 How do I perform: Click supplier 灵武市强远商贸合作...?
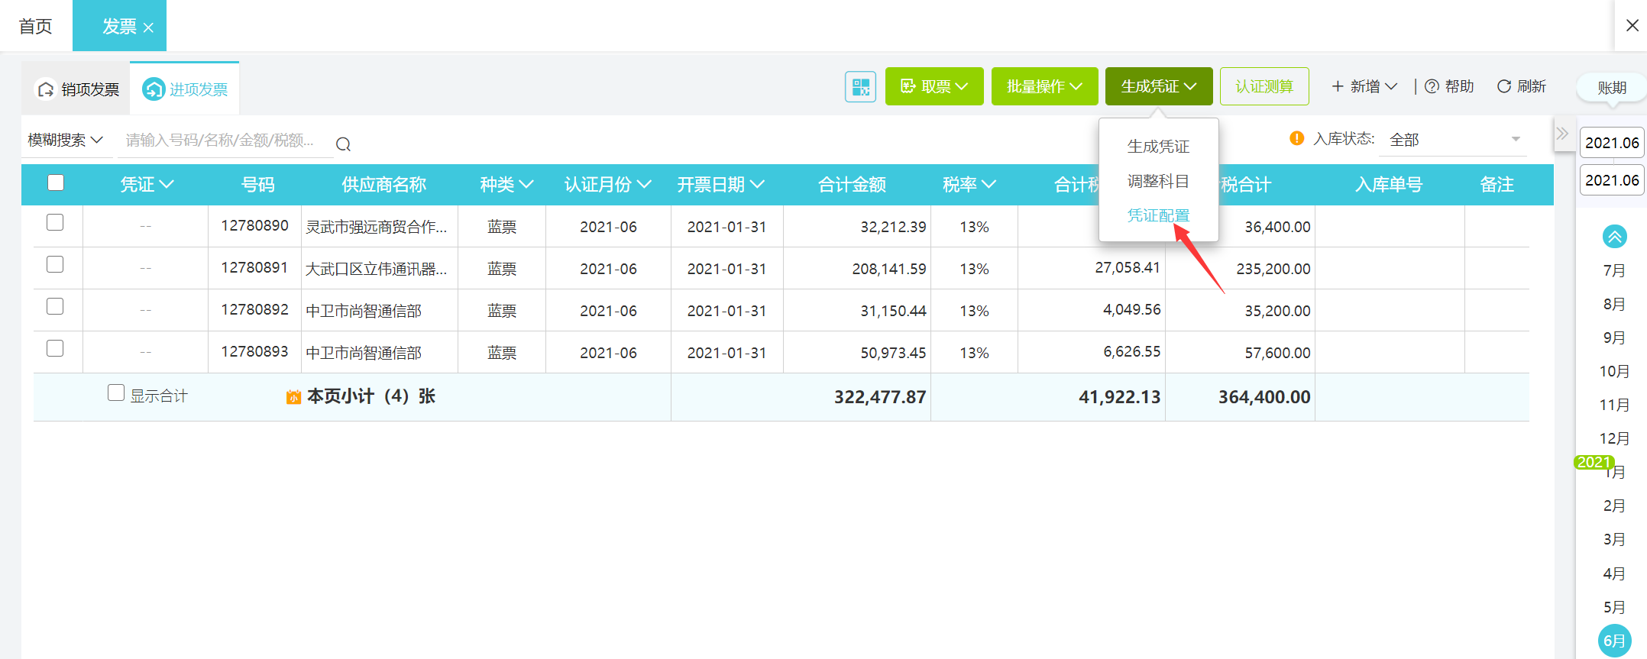(x=376, y=227)
